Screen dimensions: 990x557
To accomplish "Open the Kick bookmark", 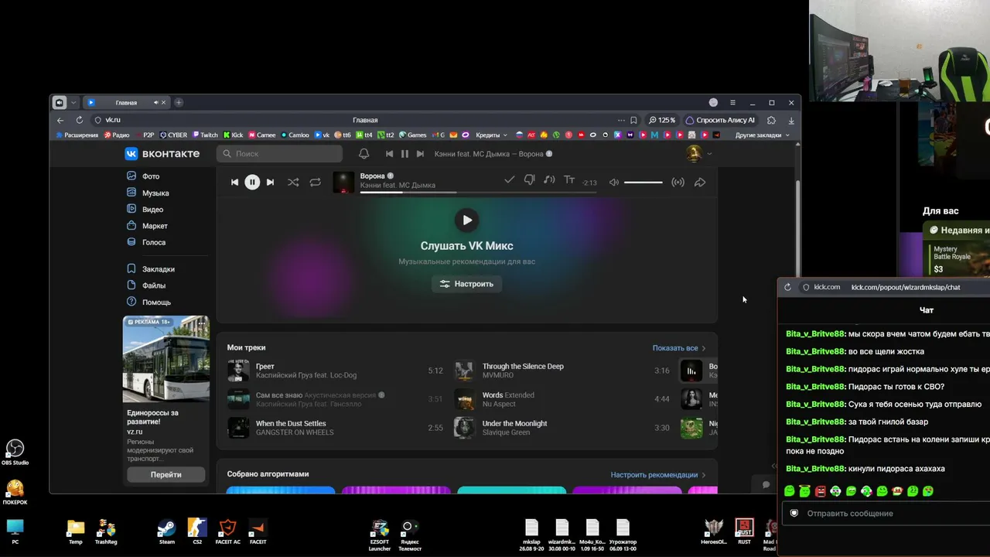I will pyautogui.click(x=233, y=135).
